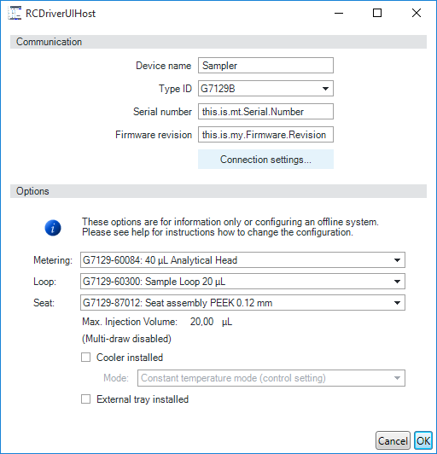Click the Multi-draw disabled text
The height and width of the screenshot is (454, 437).
click(x=126, y=339)
